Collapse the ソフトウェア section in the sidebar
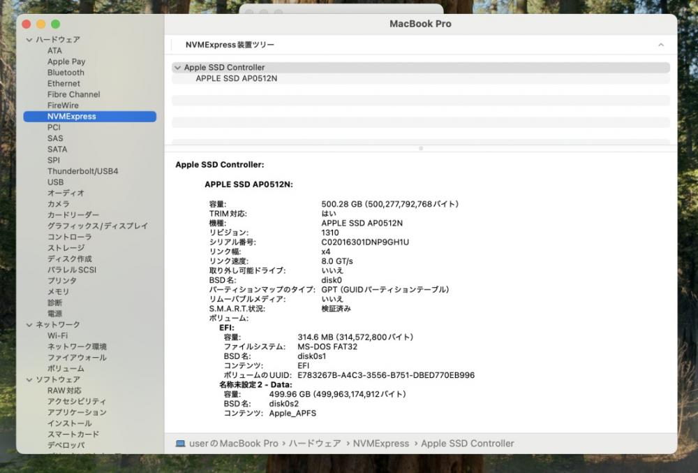The width and height of the screenshot is (698, 473). coord(29,379)
